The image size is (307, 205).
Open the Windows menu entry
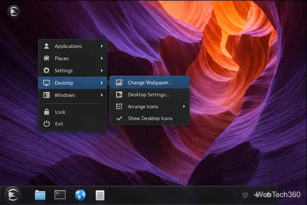point(73,95)
